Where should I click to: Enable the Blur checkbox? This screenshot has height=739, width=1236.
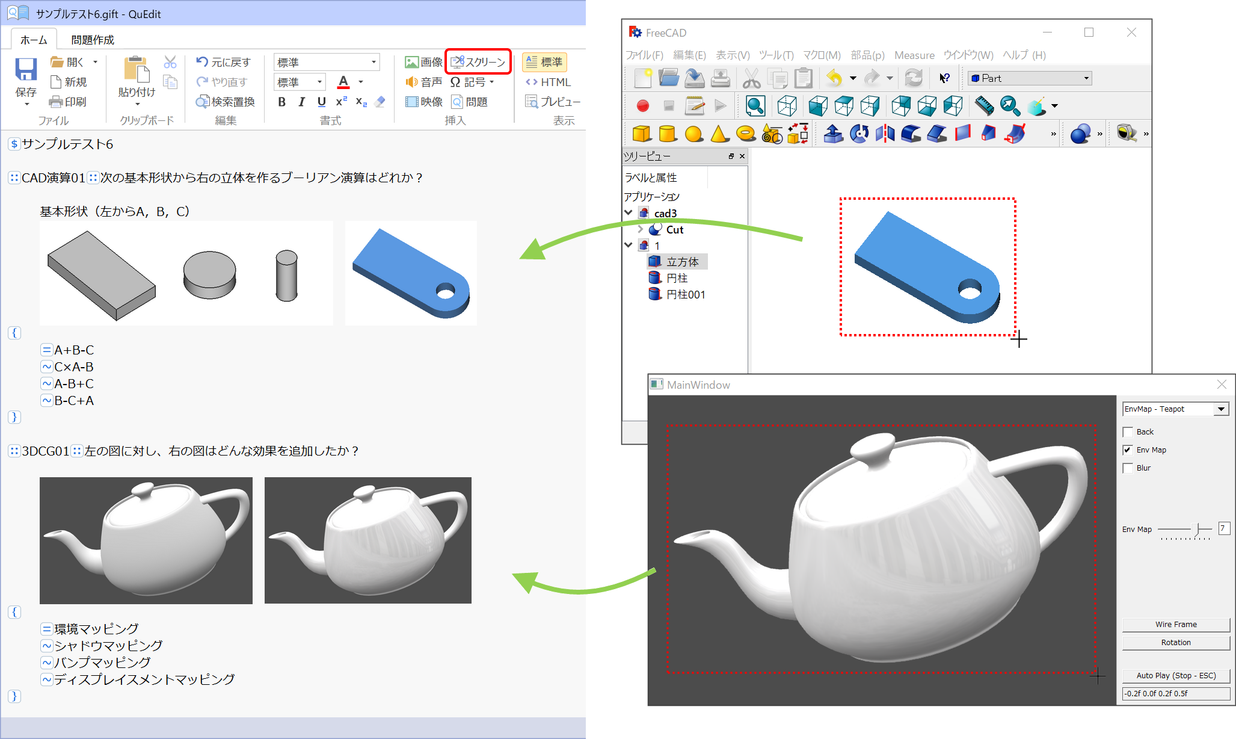1128,468
